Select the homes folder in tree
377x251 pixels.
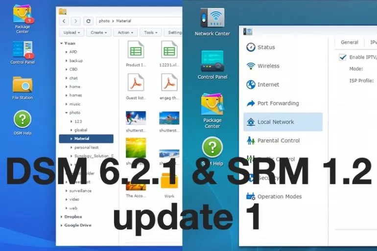coord(75,95)
